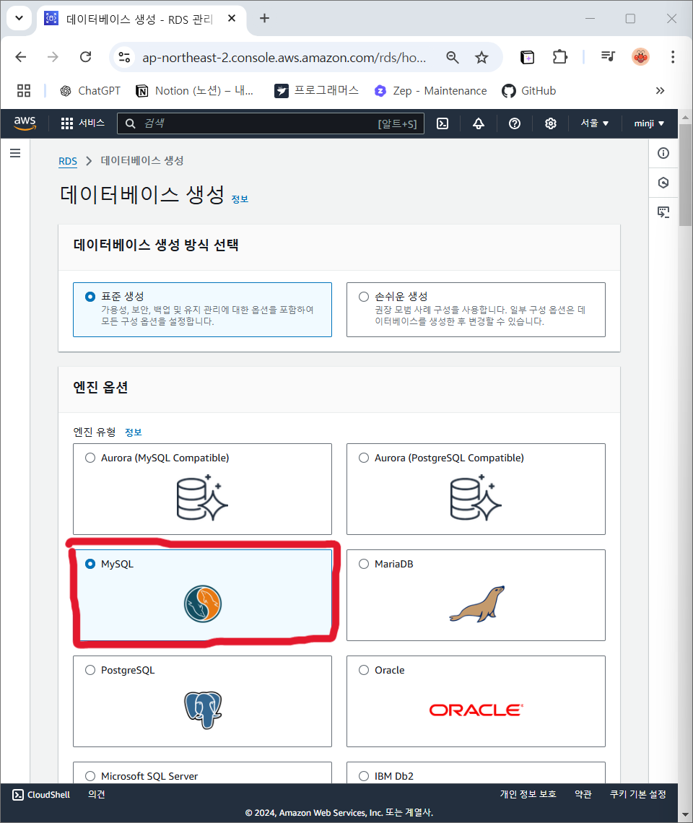Click the Oracle logo

point(476,710)
